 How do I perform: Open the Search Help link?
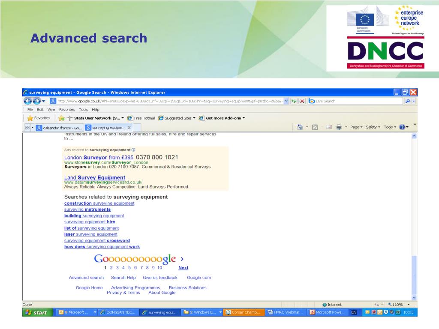[x=123, y=278]
